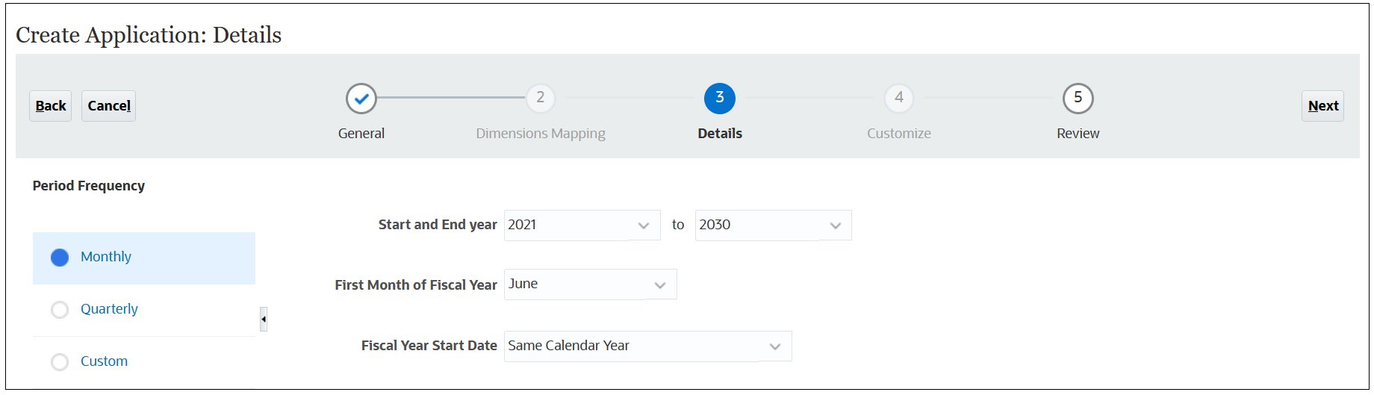Open the Fiscal Year Start Date dropdown
Image resolution: width=1374 pixels, height=395 pixels.
[x=648, y=346]
